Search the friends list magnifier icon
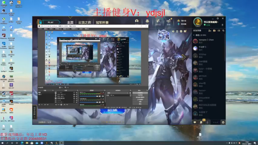The image size is (258, 145). tap(223, 31)
